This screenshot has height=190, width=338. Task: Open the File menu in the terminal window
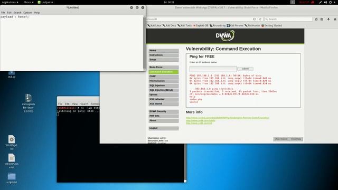pos(60,104)
